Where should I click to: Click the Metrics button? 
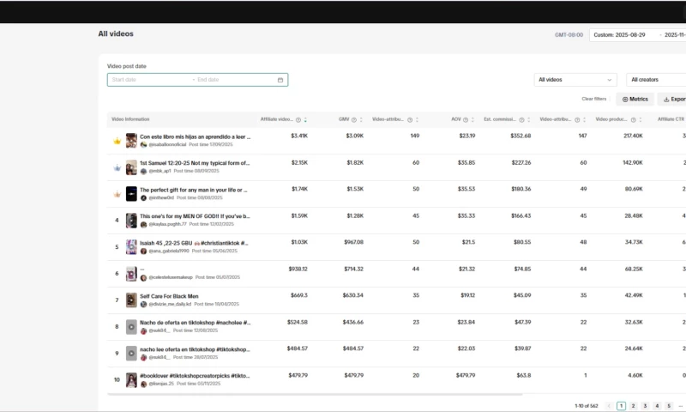point(635,100)
